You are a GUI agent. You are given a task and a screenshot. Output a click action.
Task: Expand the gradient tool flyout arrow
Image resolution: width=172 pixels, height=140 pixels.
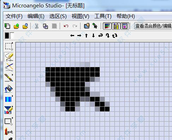pos(12,96)
